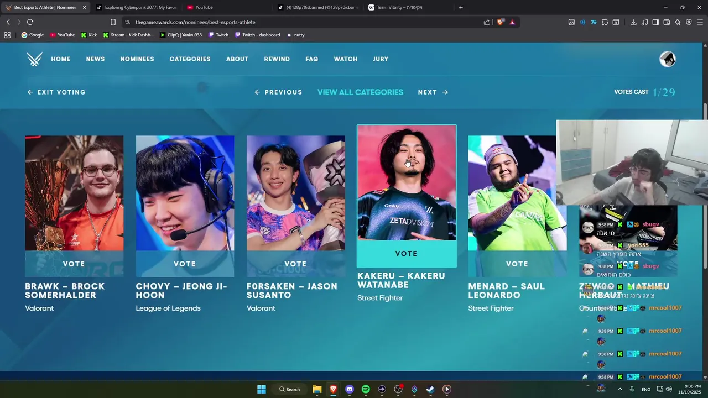Switch to the YouTube browser tab
The image size is (708, 398).
tap(227, 7)
